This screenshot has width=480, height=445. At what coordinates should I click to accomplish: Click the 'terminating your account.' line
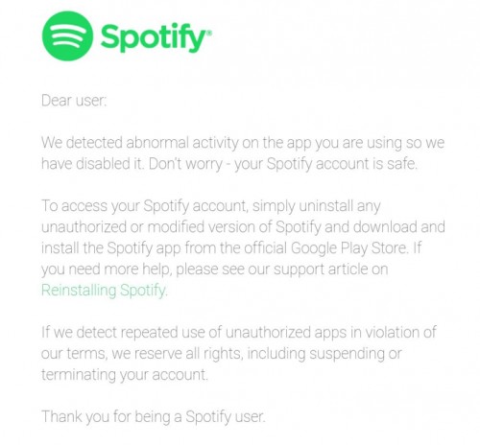coord(125,375)
